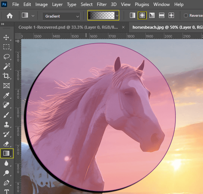Open the Edit menu
Viewport: 203px width, 194px height.
tap(27, 4)
